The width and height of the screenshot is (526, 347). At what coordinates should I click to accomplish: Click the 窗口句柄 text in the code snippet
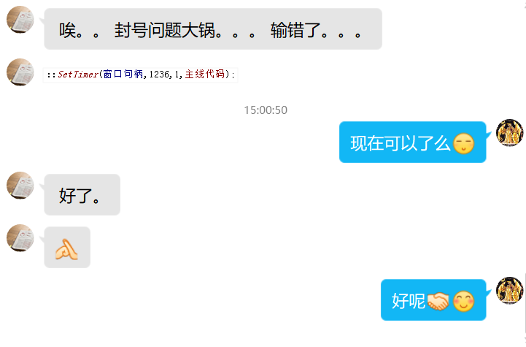click(x=123, y=74)
